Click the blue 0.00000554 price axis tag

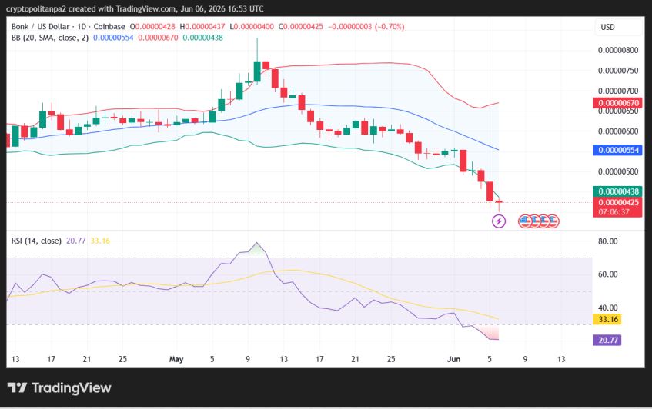tap(618, 150)
